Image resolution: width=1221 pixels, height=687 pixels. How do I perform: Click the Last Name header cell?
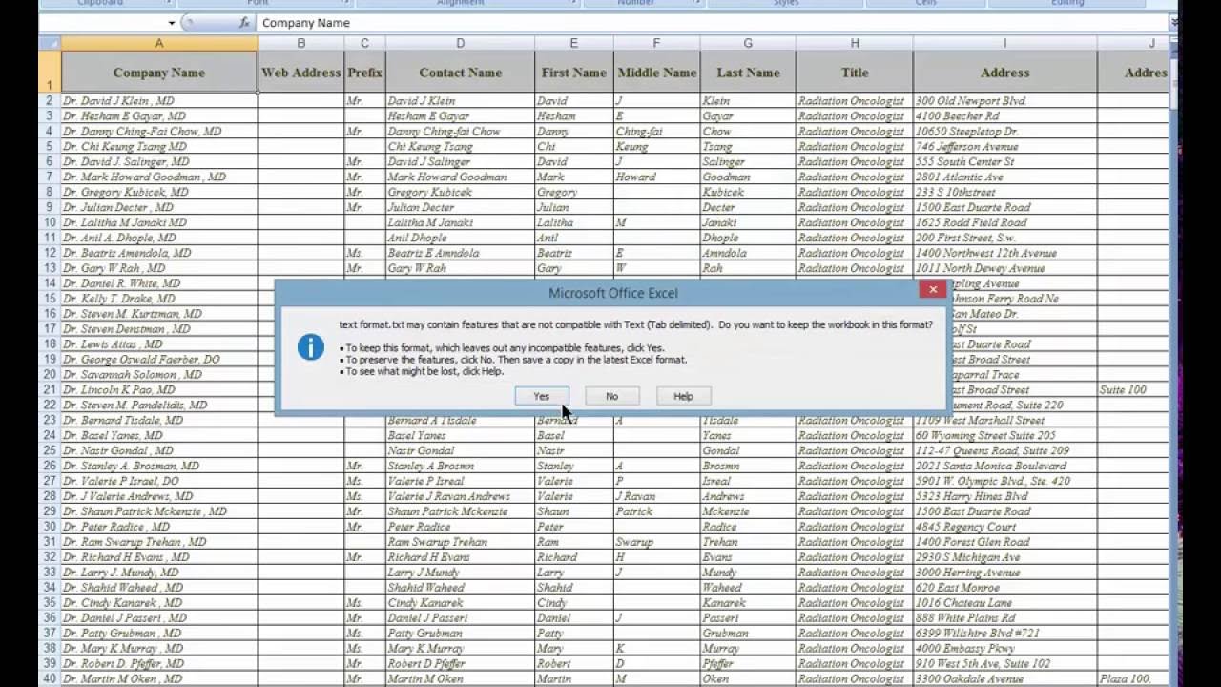[748, 72]
